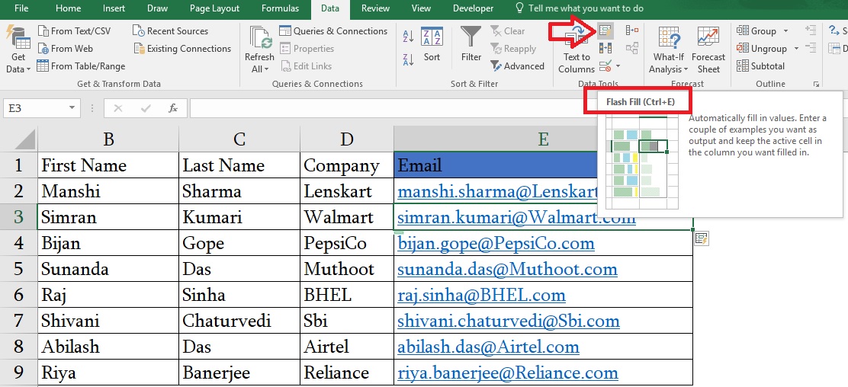Click the Tell me what you want search box
The height and width of the screenshot is (387, 848).
tap(579, 8)
